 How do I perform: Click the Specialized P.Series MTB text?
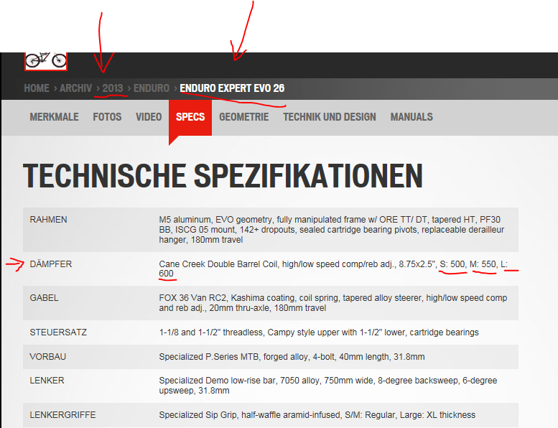click(292, 356)
